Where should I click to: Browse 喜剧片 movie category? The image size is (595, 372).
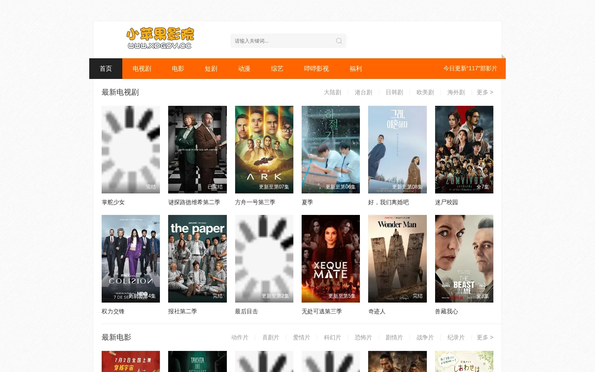coord(271,337)
